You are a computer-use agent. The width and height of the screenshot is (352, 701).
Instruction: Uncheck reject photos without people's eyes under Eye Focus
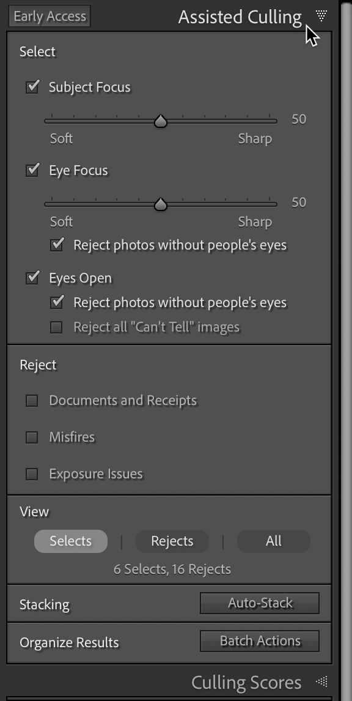[x=56, y=243]
